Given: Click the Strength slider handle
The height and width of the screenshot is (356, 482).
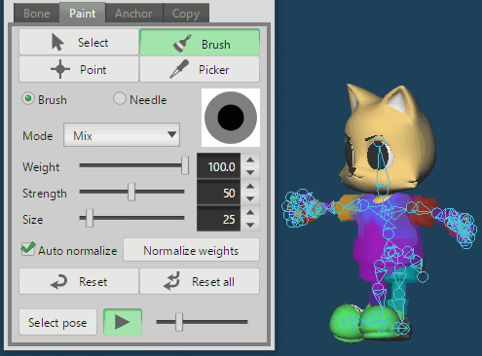Looking at the screenshot, I should coord(131,192).
